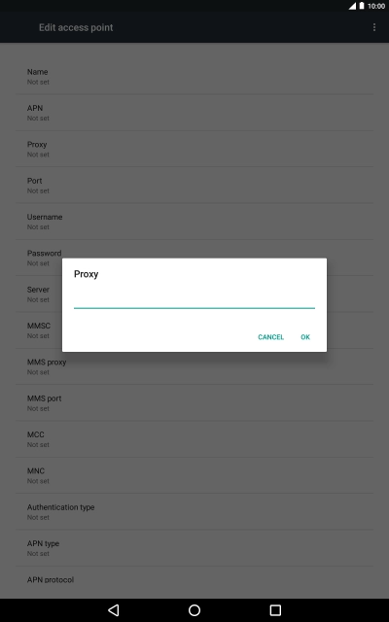Open recent apps with square icon

click(x=275, y=610)
